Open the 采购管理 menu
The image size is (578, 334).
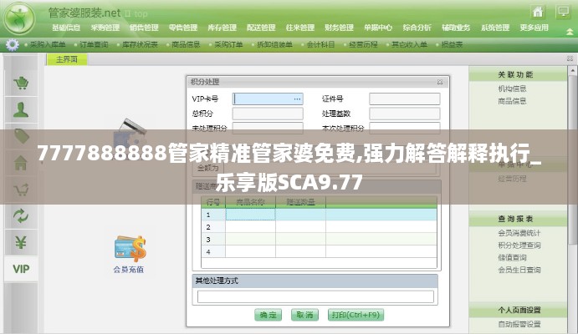click(x=105, y=28)
